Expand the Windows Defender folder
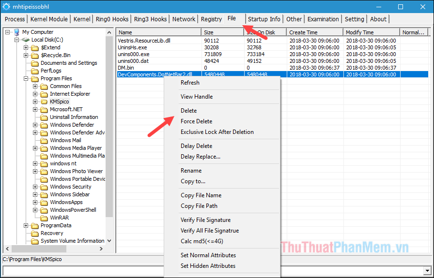Viewport: 434px width, 278px height. pyautogui.click(x=35, y=125)
